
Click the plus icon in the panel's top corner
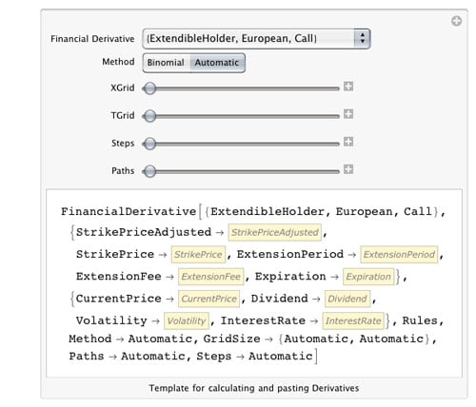(456, 21)
